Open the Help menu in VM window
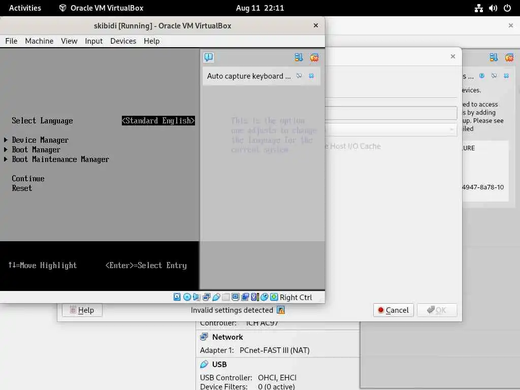This screenshot has width=520, height=390. pyautogui.click(x=151, y=41)
